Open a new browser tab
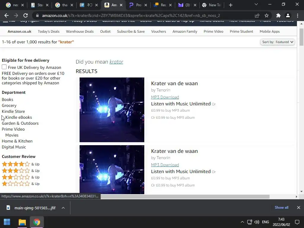 (230, 5)
